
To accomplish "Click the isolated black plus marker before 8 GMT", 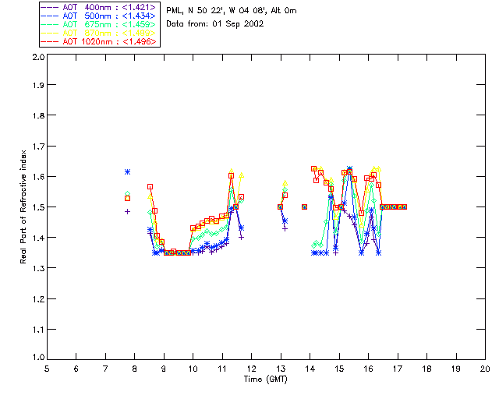I will (127, 211).
